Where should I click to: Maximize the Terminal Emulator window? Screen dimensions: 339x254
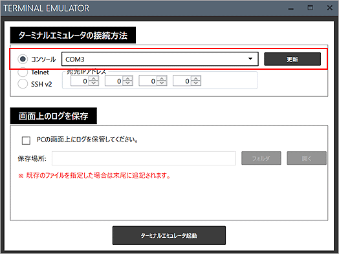click(x=310, y=8)
